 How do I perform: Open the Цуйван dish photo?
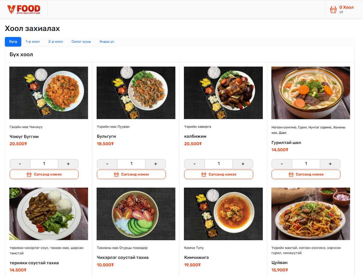310,214
